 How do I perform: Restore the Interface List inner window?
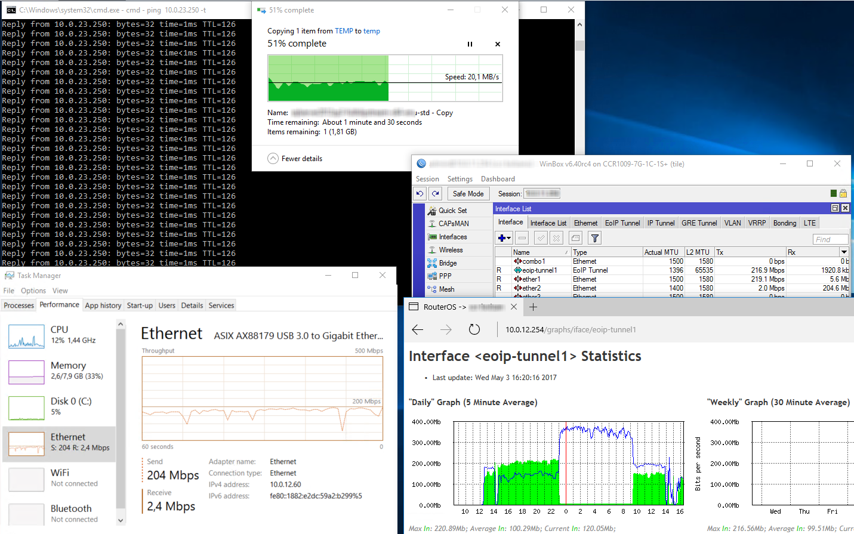point(835,208)
